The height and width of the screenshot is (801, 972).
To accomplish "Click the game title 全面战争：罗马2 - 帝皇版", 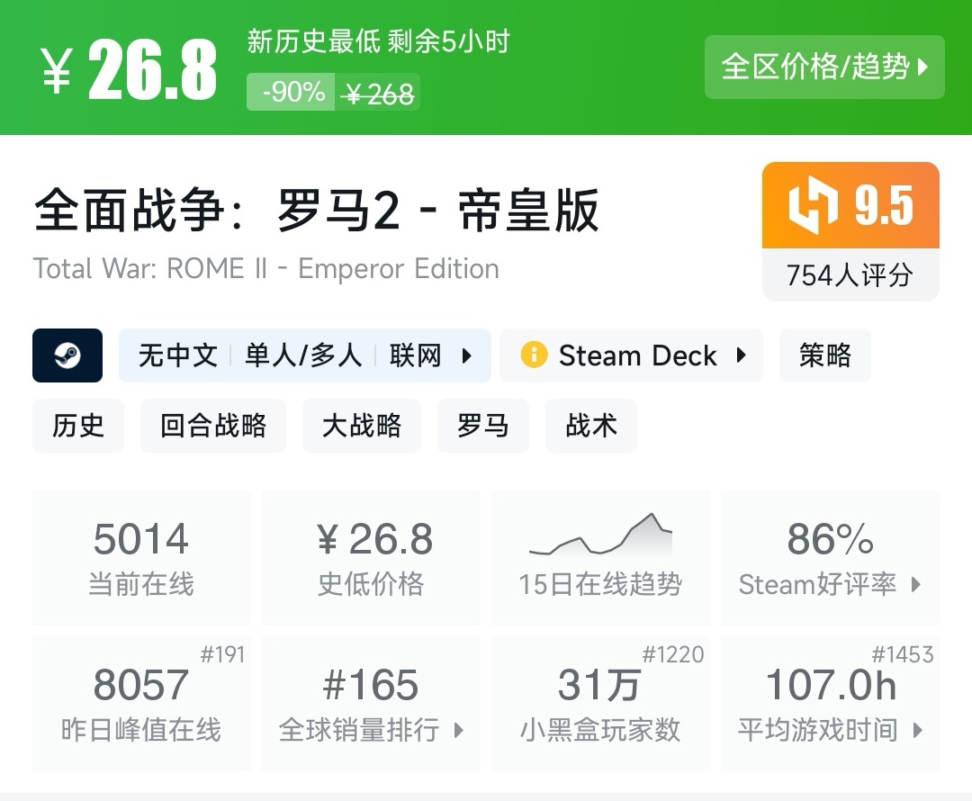I will [317, 211].
